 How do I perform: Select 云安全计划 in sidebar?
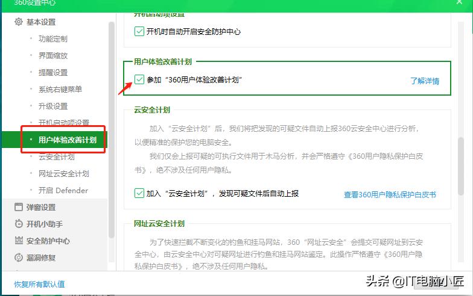pos(57,156)
